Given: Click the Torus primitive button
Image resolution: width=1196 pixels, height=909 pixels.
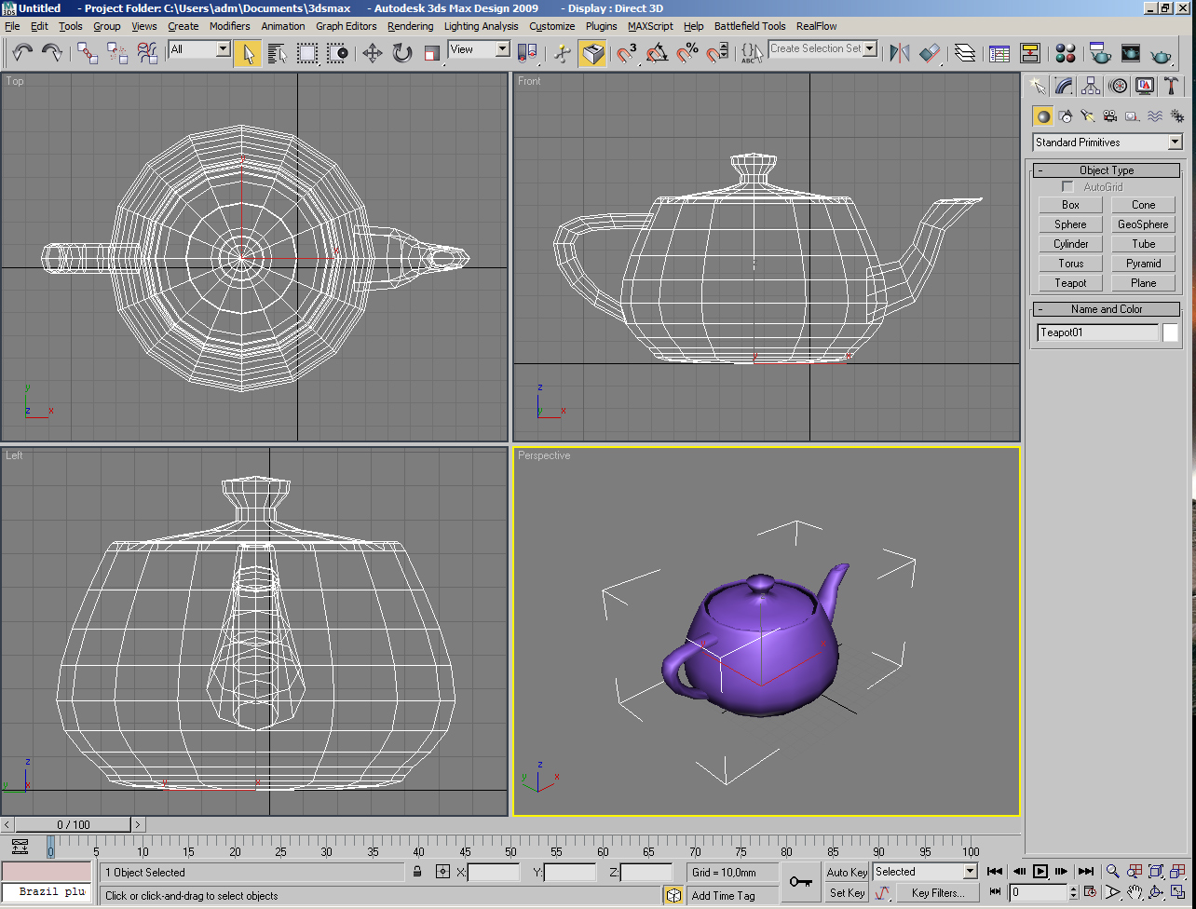Looking at the screenshot, I should click(x=1070, y=264).
